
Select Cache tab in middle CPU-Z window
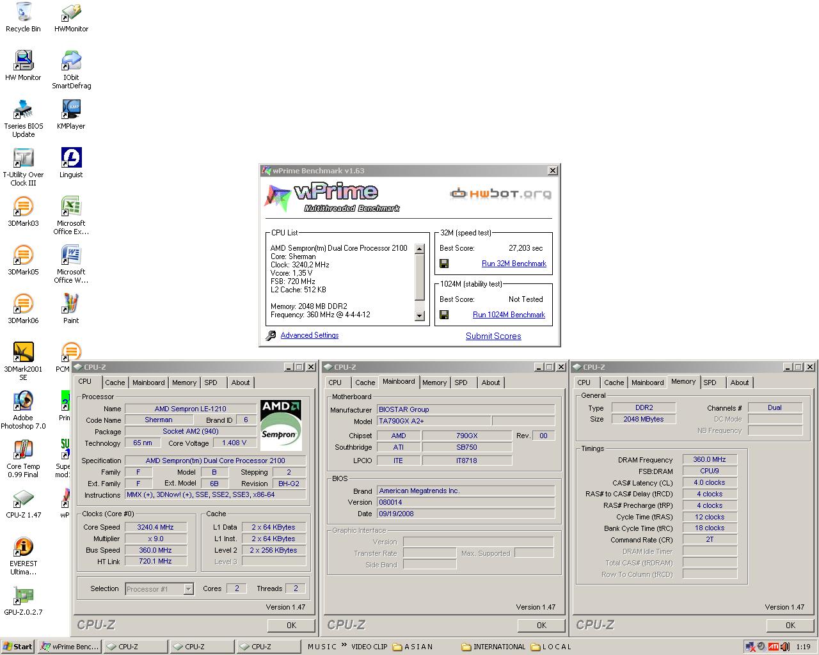365,383
